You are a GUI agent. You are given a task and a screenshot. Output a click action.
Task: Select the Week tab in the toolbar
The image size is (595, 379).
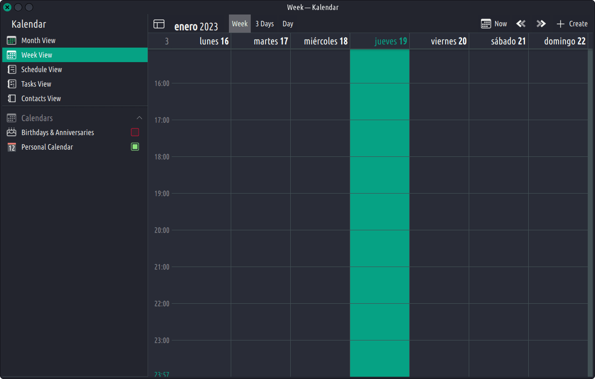click(240, 24)
